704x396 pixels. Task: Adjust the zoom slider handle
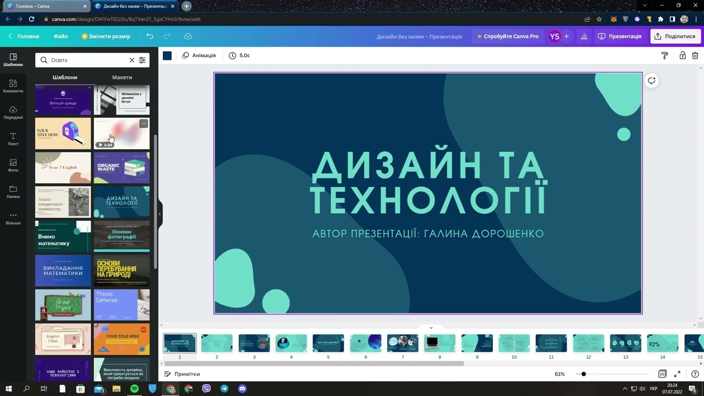tap(584, 374)
